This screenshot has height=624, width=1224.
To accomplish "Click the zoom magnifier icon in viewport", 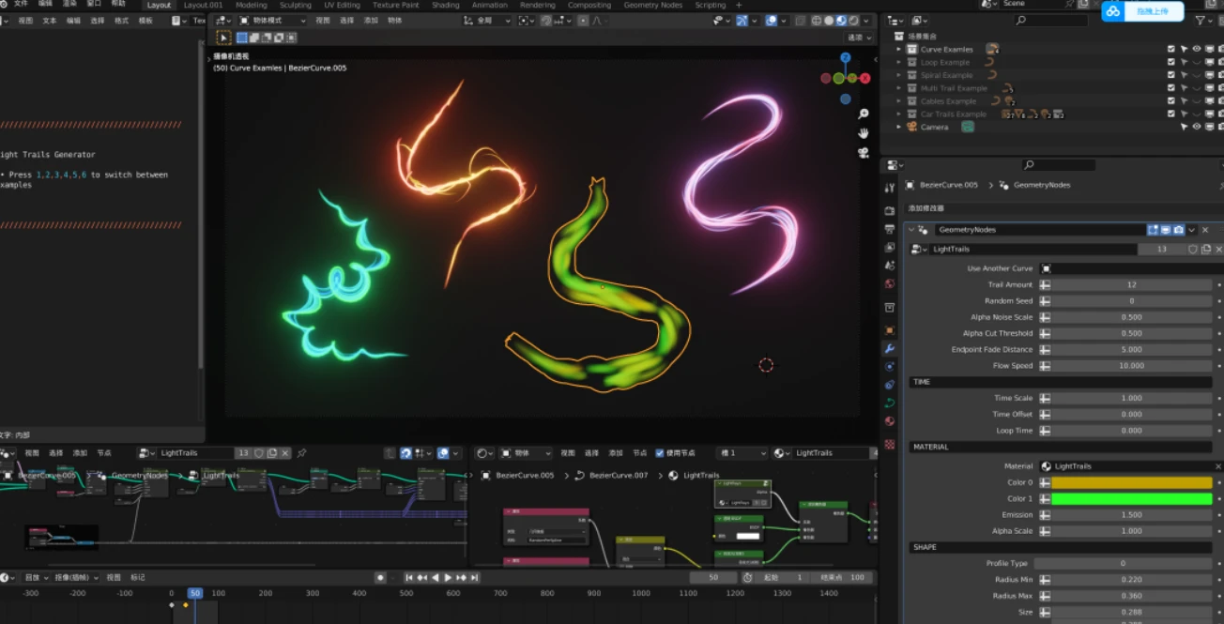I will pos(864,114).
